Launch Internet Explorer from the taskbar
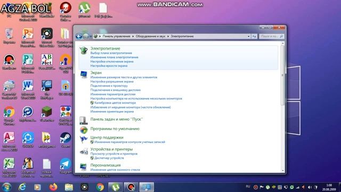The image size is (341, 192). [x=22, y=187]
